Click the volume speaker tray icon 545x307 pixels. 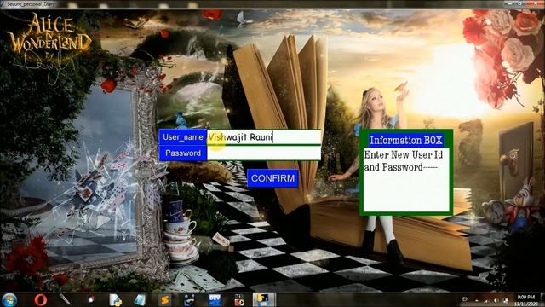[x=496, y=300]
